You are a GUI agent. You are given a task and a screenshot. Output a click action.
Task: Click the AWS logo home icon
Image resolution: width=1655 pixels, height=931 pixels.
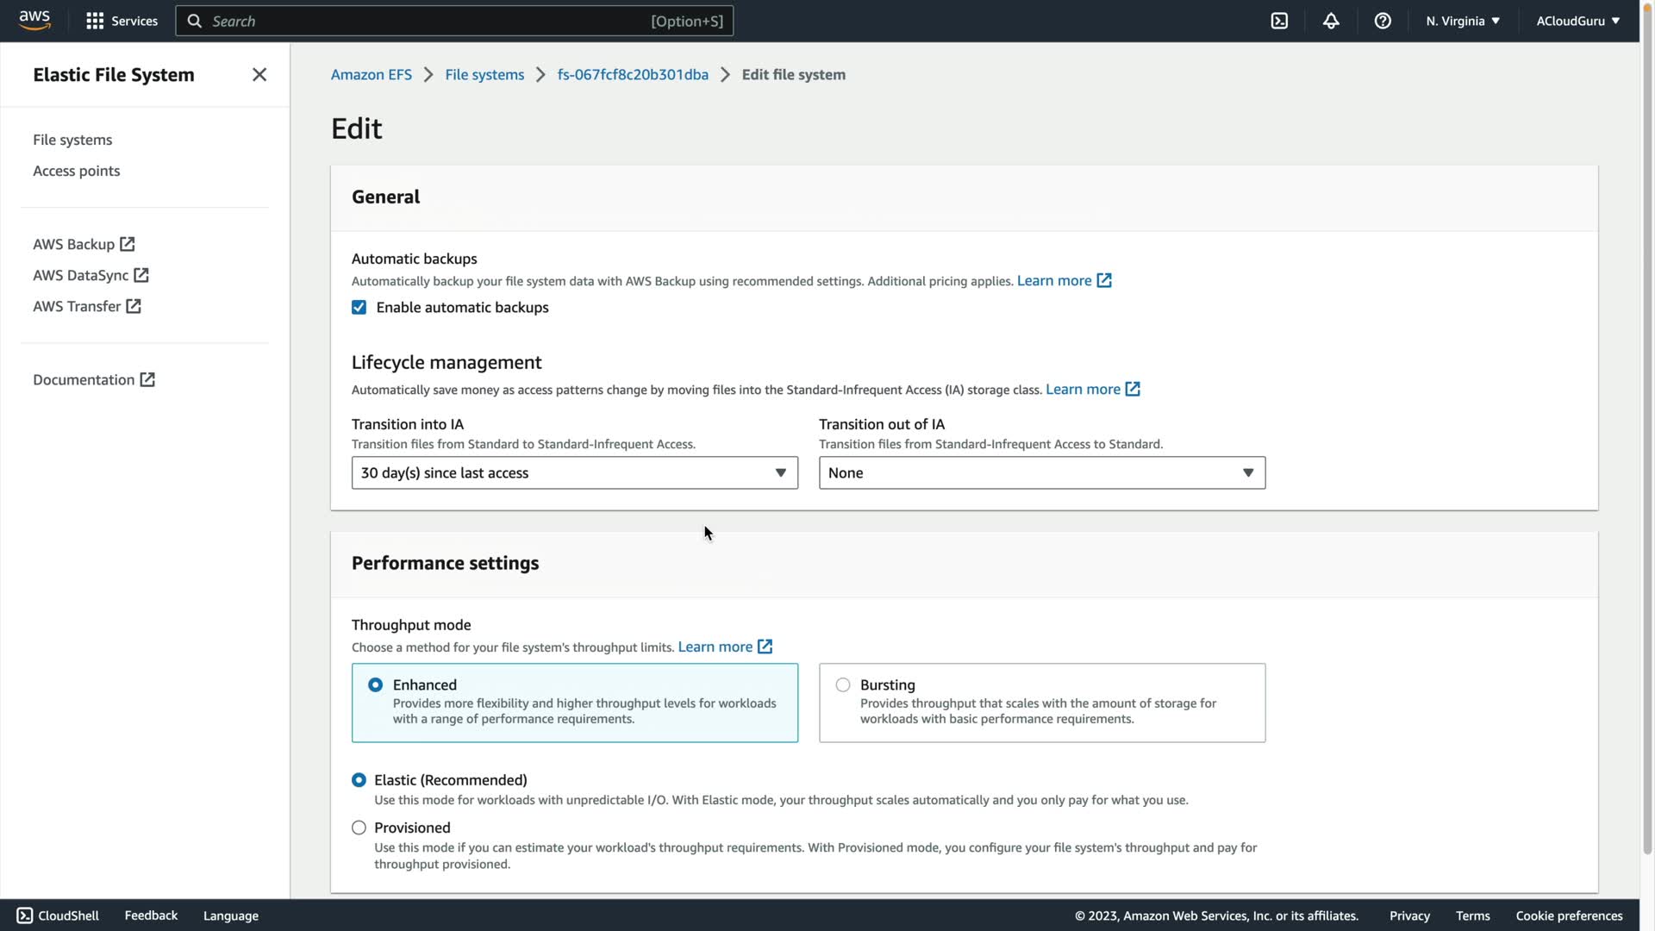point(34,20)
